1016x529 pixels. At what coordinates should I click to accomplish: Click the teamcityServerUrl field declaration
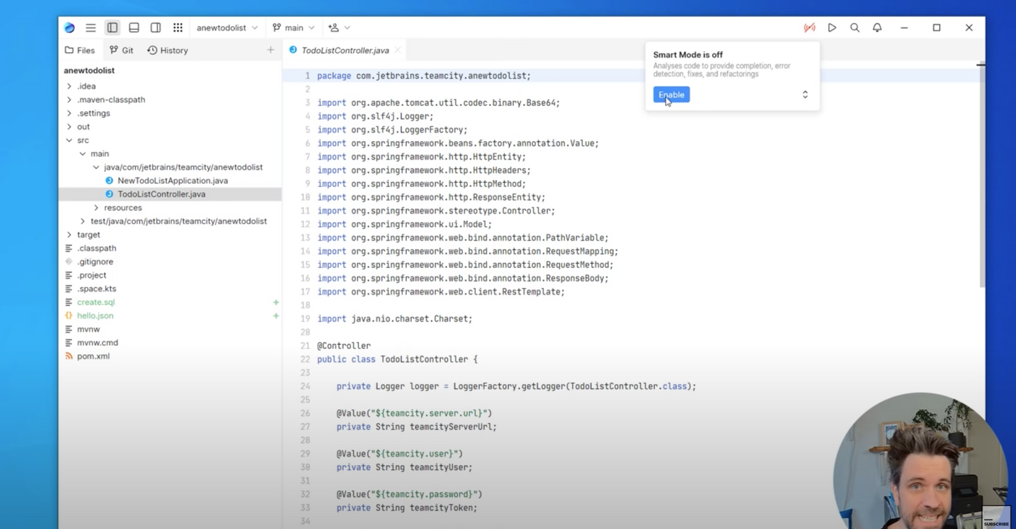pyautogui.click(x=417, y=426)
